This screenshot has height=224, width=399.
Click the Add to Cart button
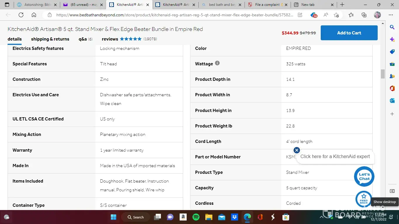[x=349, y=33]
